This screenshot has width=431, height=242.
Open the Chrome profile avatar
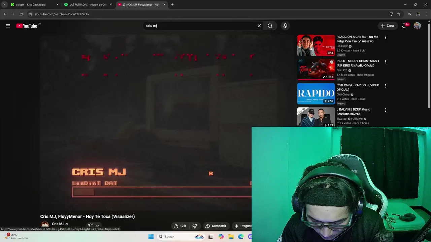tap(418, 14)
